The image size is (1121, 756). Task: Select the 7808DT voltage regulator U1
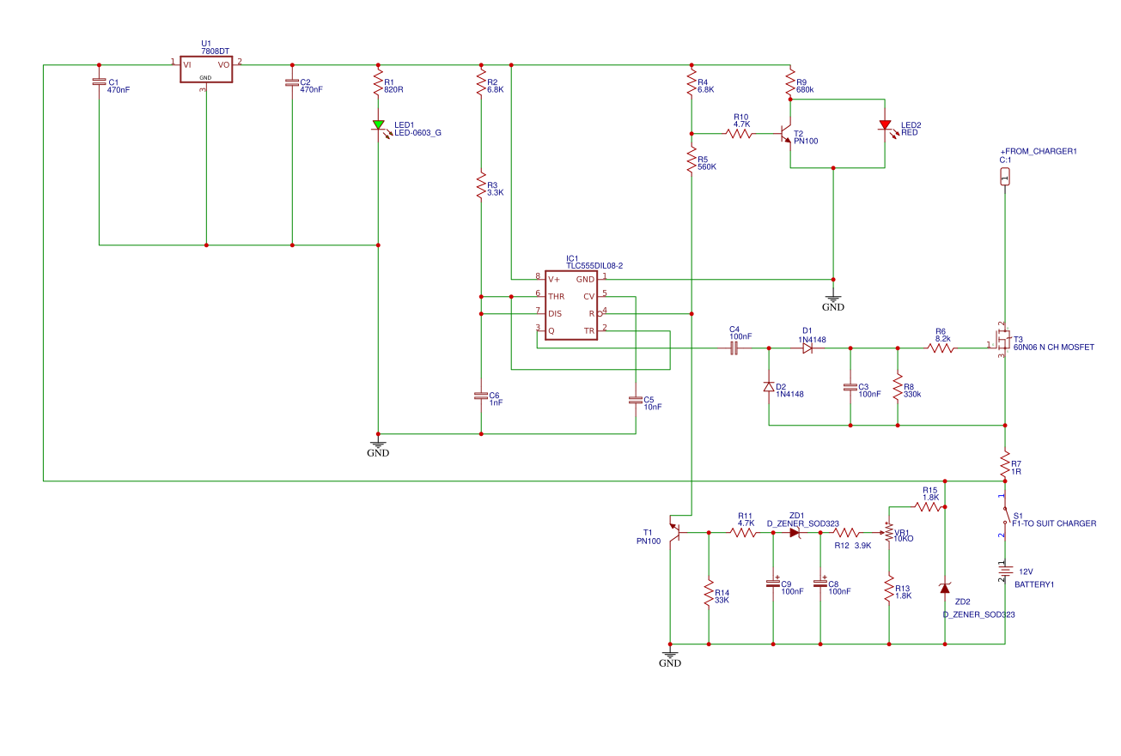tap(205, 69)
